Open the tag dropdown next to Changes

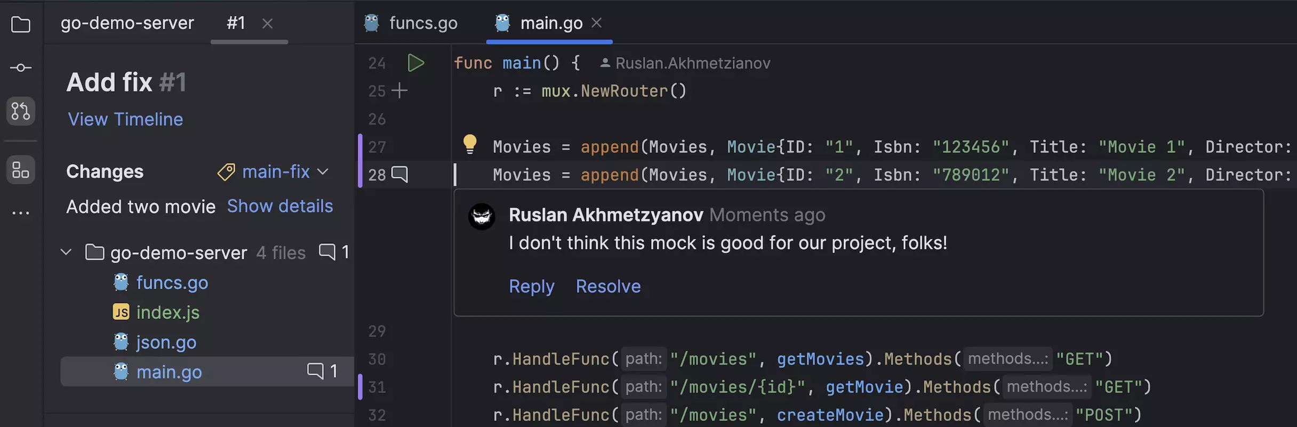click(x=226, y=171)
